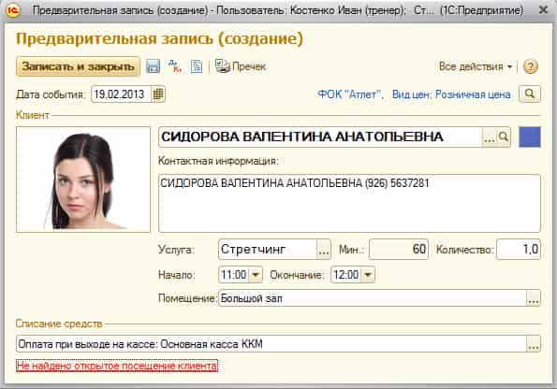Expand the Начало time dropdown
557x389 pixels.
[256, 275]
